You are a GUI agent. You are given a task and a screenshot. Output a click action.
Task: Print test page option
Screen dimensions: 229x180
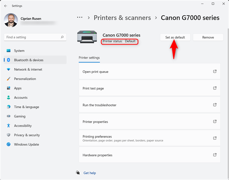pyautogui.click(x=149, y=88)
